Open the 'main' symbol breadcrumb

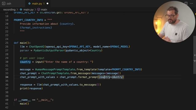(x=44, y=9)
